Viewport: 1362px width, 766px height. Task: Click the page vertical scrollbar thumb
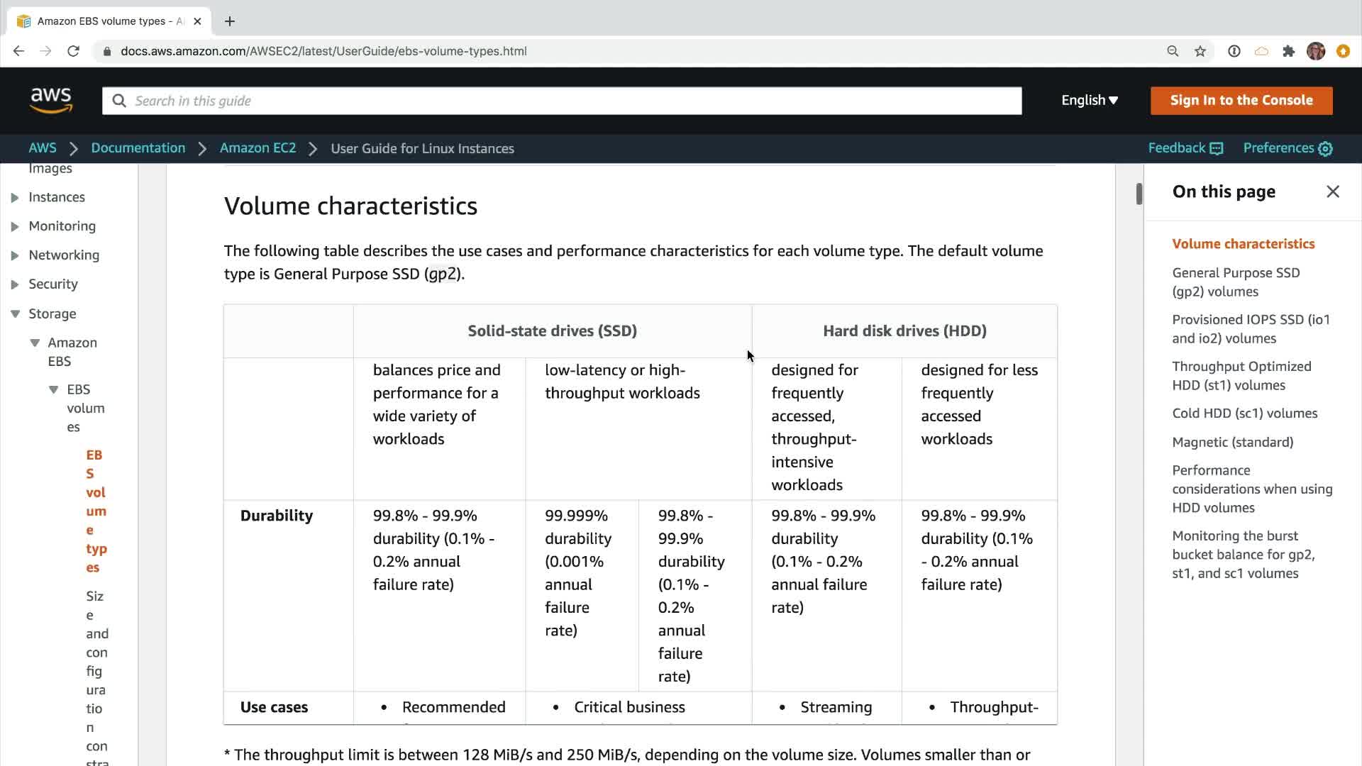[x=1139, y=194]
